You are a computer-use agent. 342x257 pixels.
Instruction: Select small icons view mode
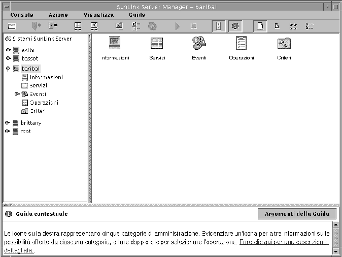(277, 26)
